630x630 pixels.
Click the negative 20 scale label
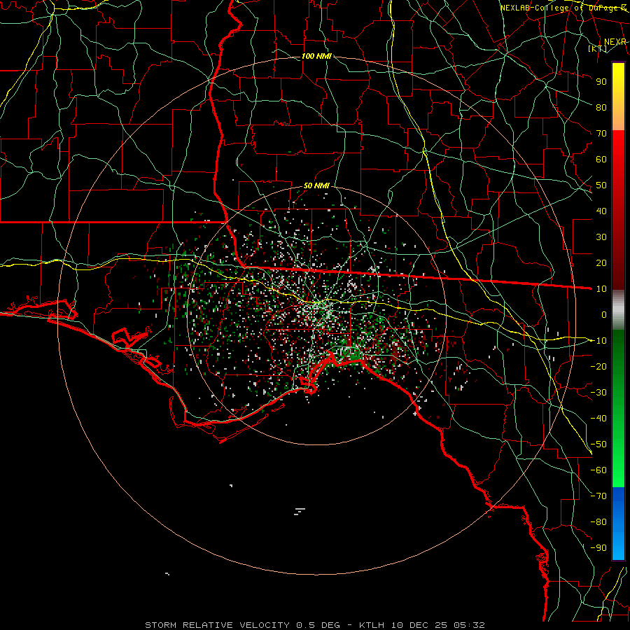coord(598,366)
